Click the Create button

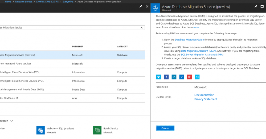(165, 128)
